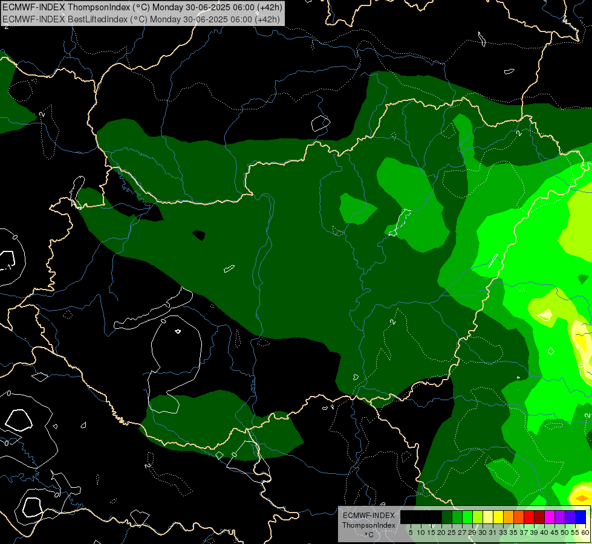Pick the dark green 20–25 legend swatch
Viewport: 592px width, 544px height.
pos(447,517)
